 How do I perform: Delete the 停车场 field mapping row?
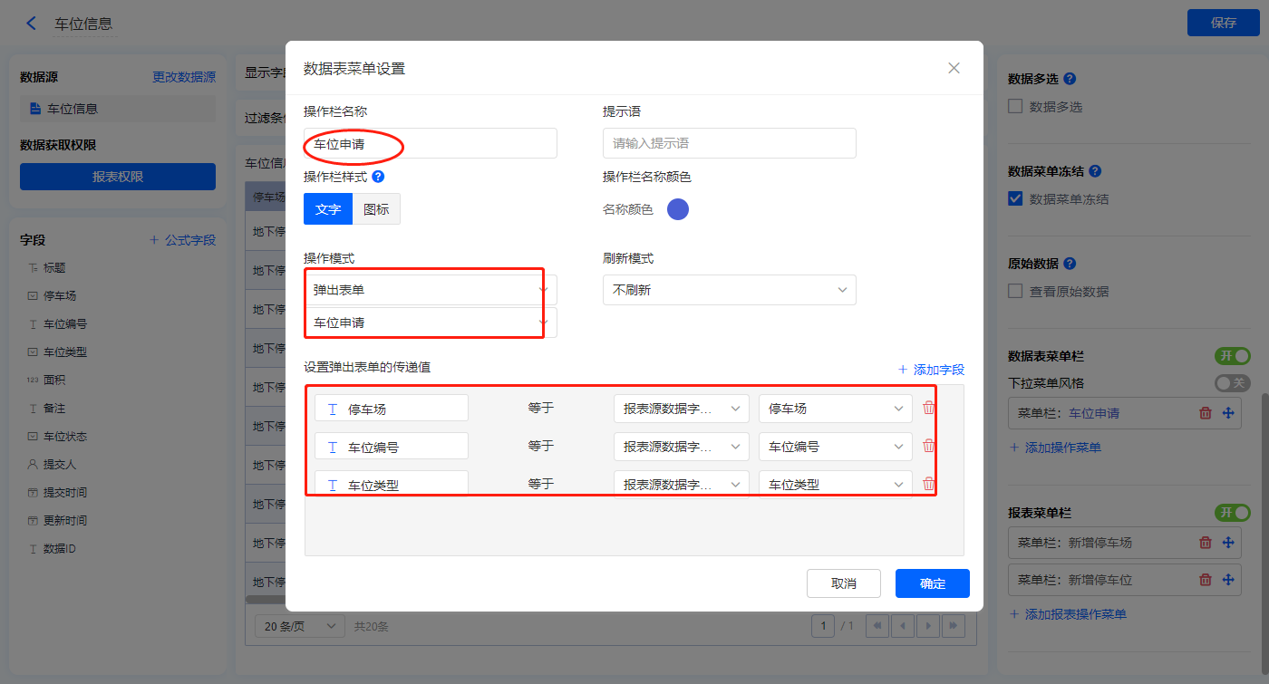[928, 409]
